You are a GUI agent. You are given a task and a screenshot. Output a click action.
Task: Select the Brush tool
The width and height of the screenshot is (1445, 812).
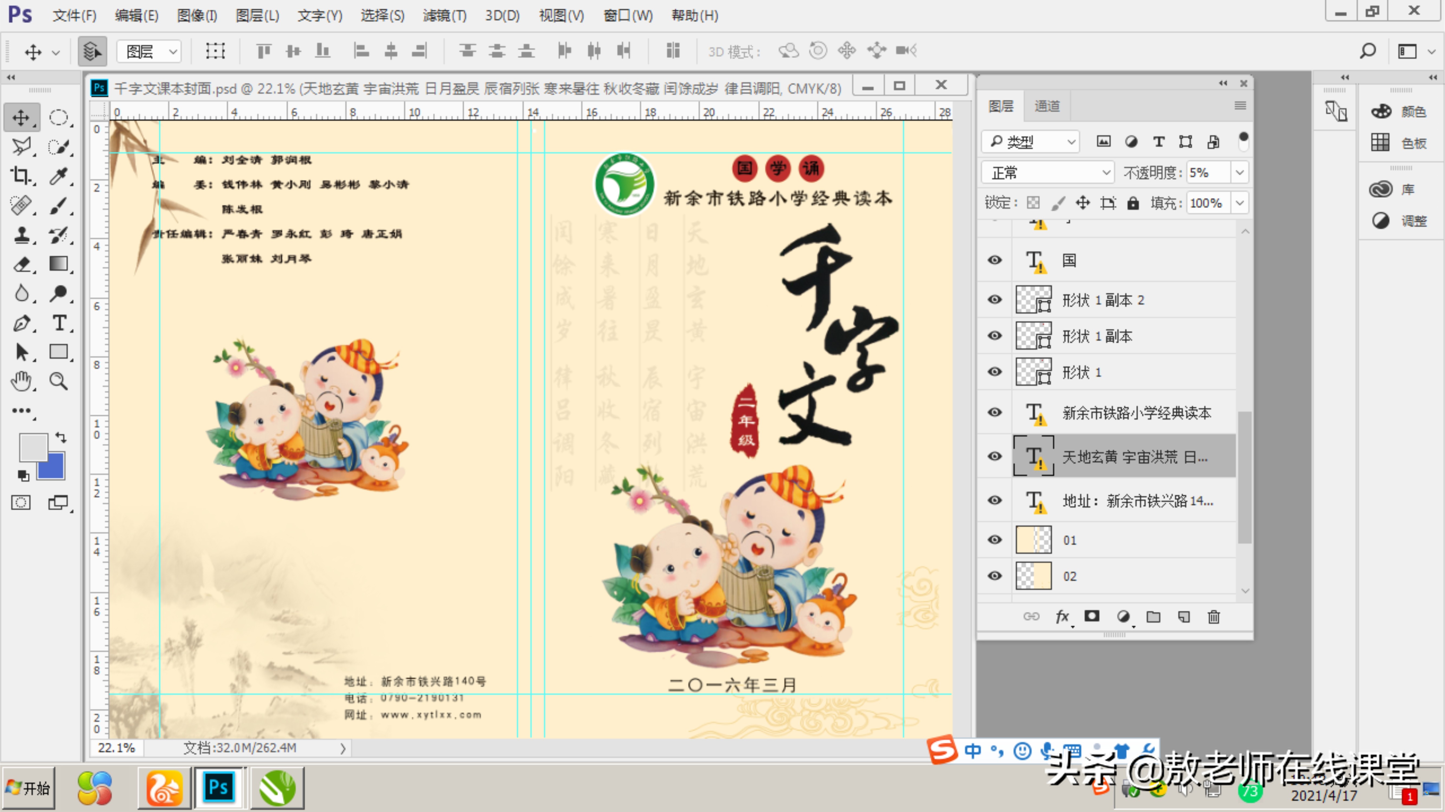(x=58, y=205)
